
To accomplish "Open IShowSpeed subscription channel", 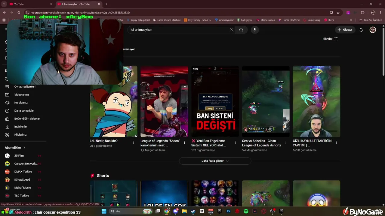I will click(23, 180).
